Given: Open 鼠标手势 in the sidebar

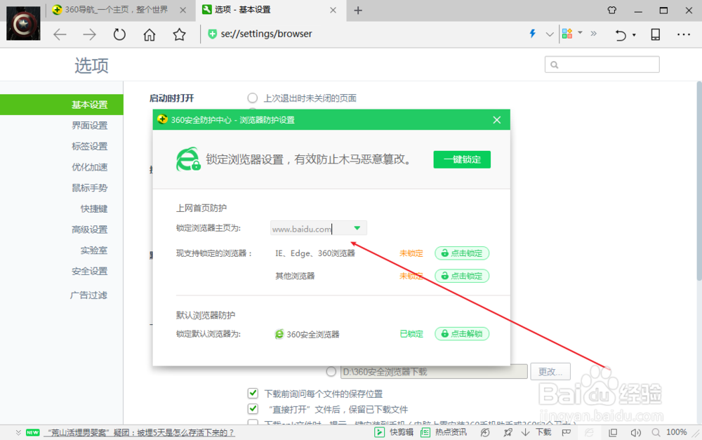Looking at the screenshot, I should (x=90, y=188).
